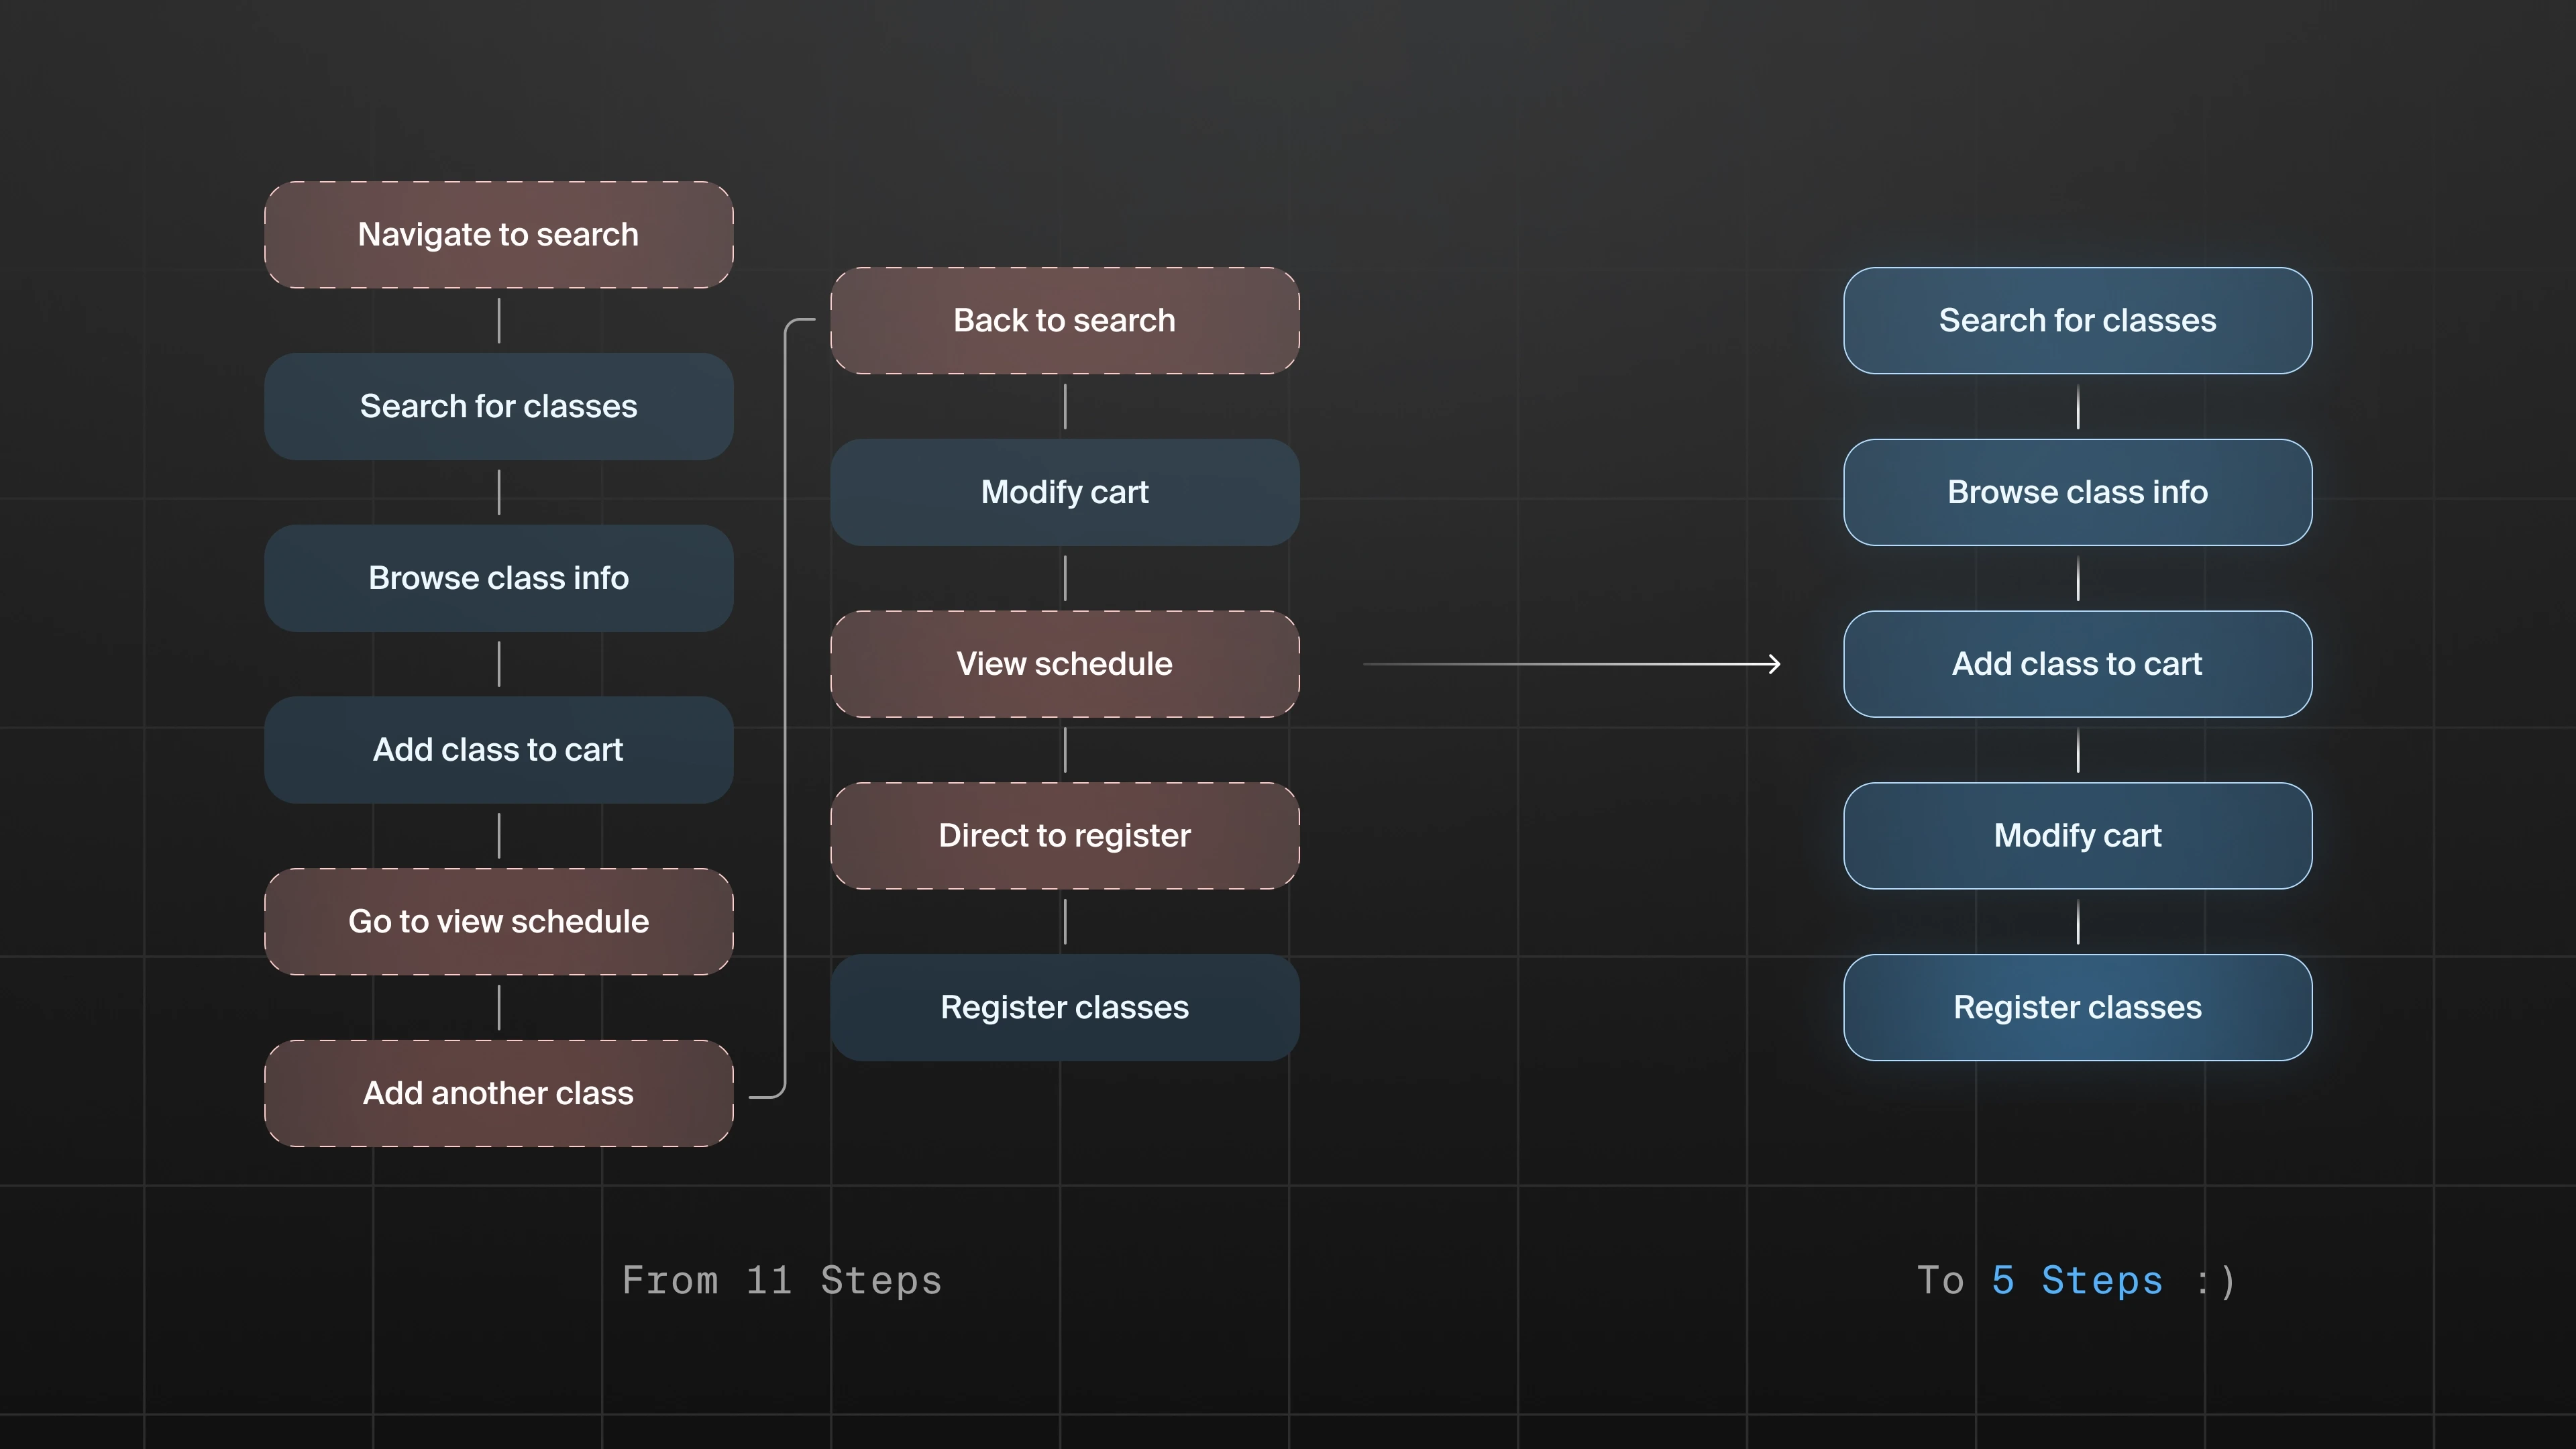Image resolution: width=2576 pixels, height=1449 pixels.
Task: Select the outlined Browse class info step
Action: coord(2077,492)
